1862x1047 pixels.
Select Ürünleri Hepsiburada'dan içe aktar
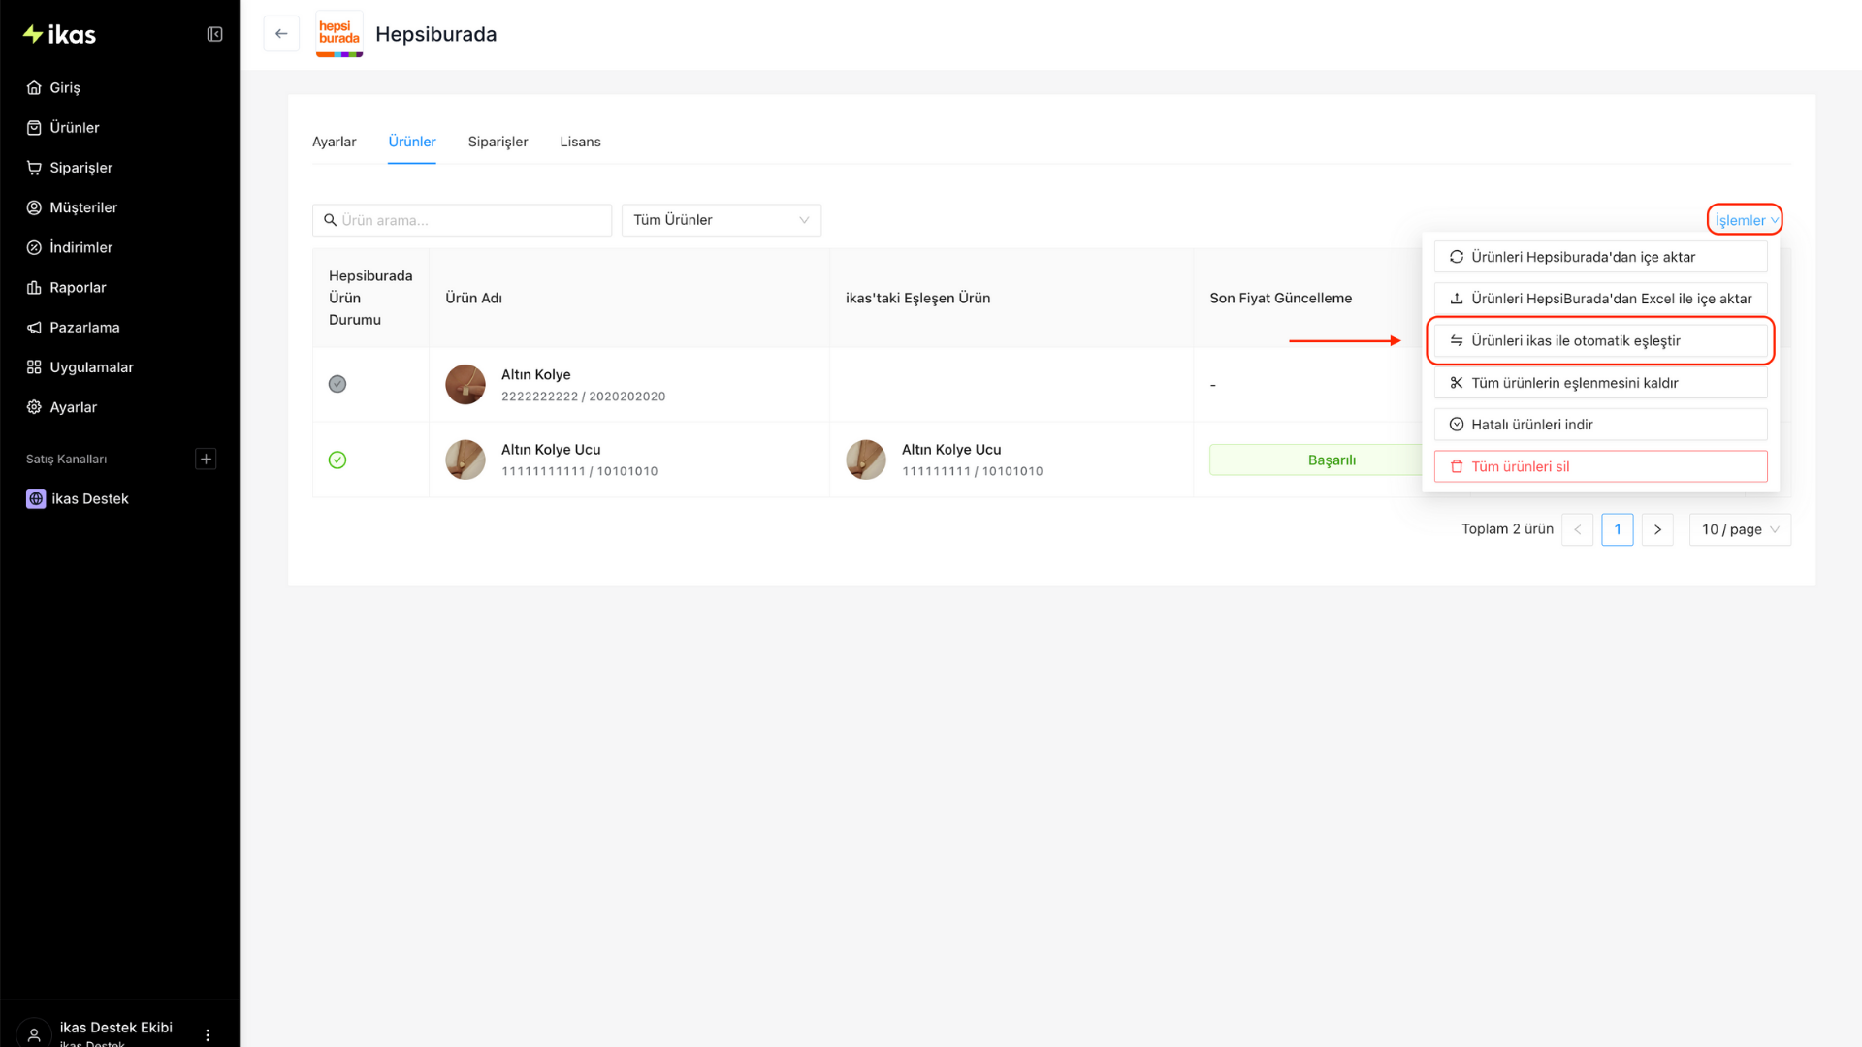point(1600,257)
